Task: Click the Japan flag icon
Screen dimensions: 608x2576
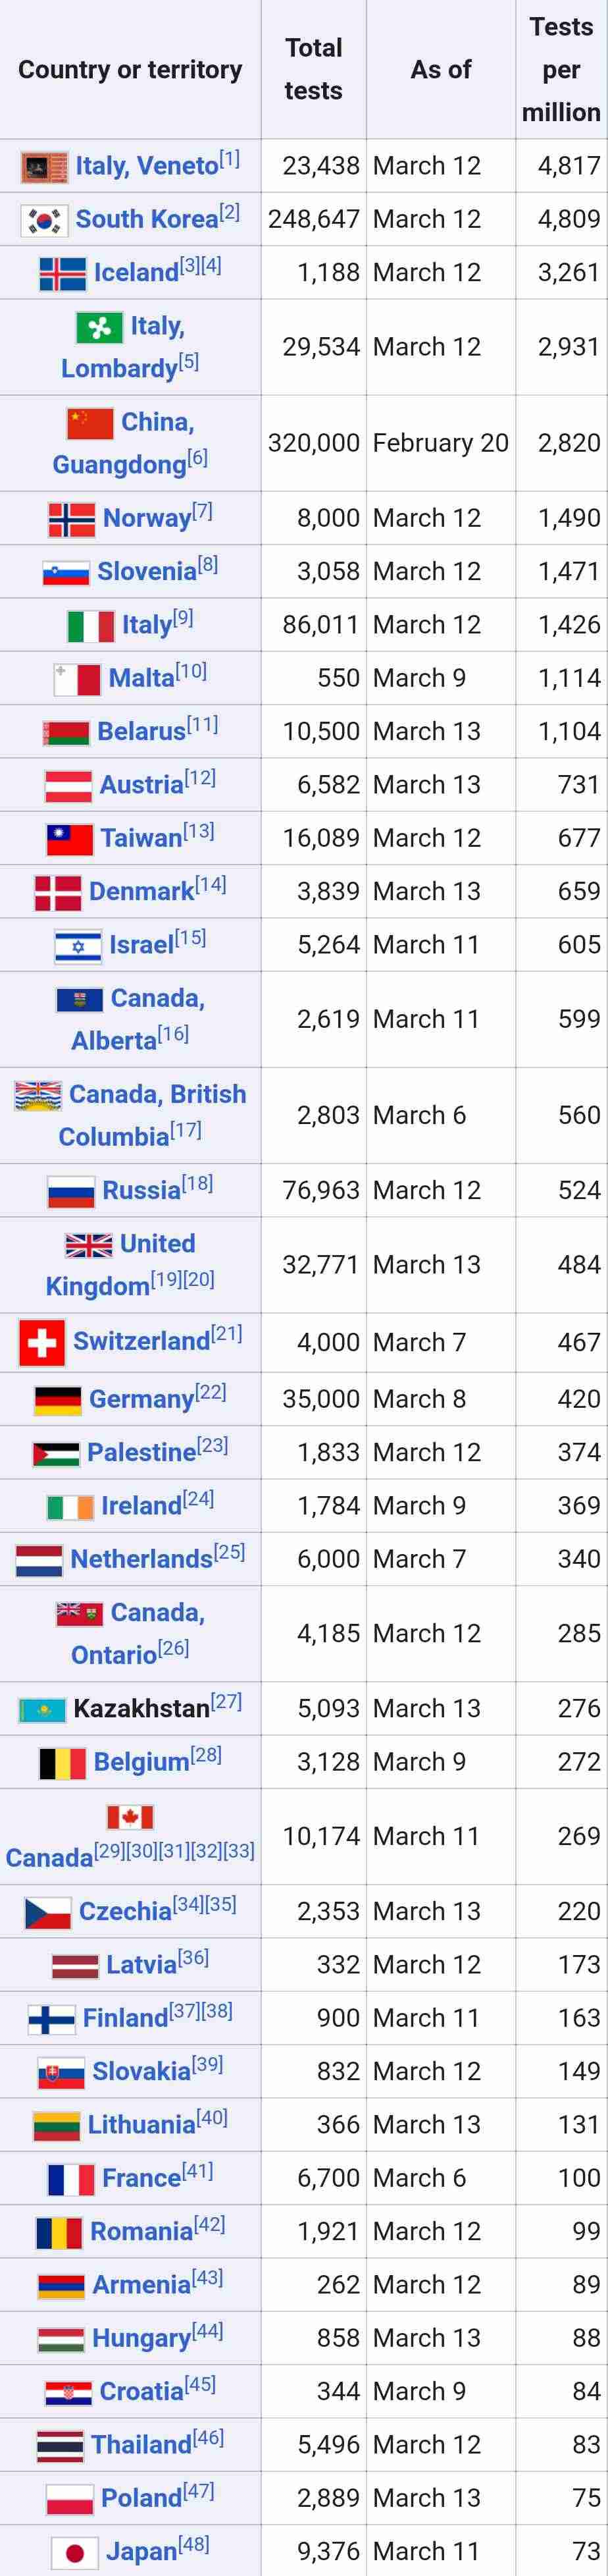Action: click(75, 2552)
